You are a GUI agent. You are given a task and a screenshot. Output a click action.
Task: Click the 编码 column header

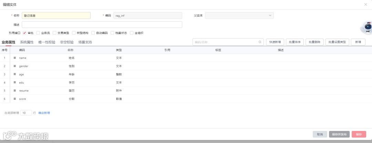(22, 50)
